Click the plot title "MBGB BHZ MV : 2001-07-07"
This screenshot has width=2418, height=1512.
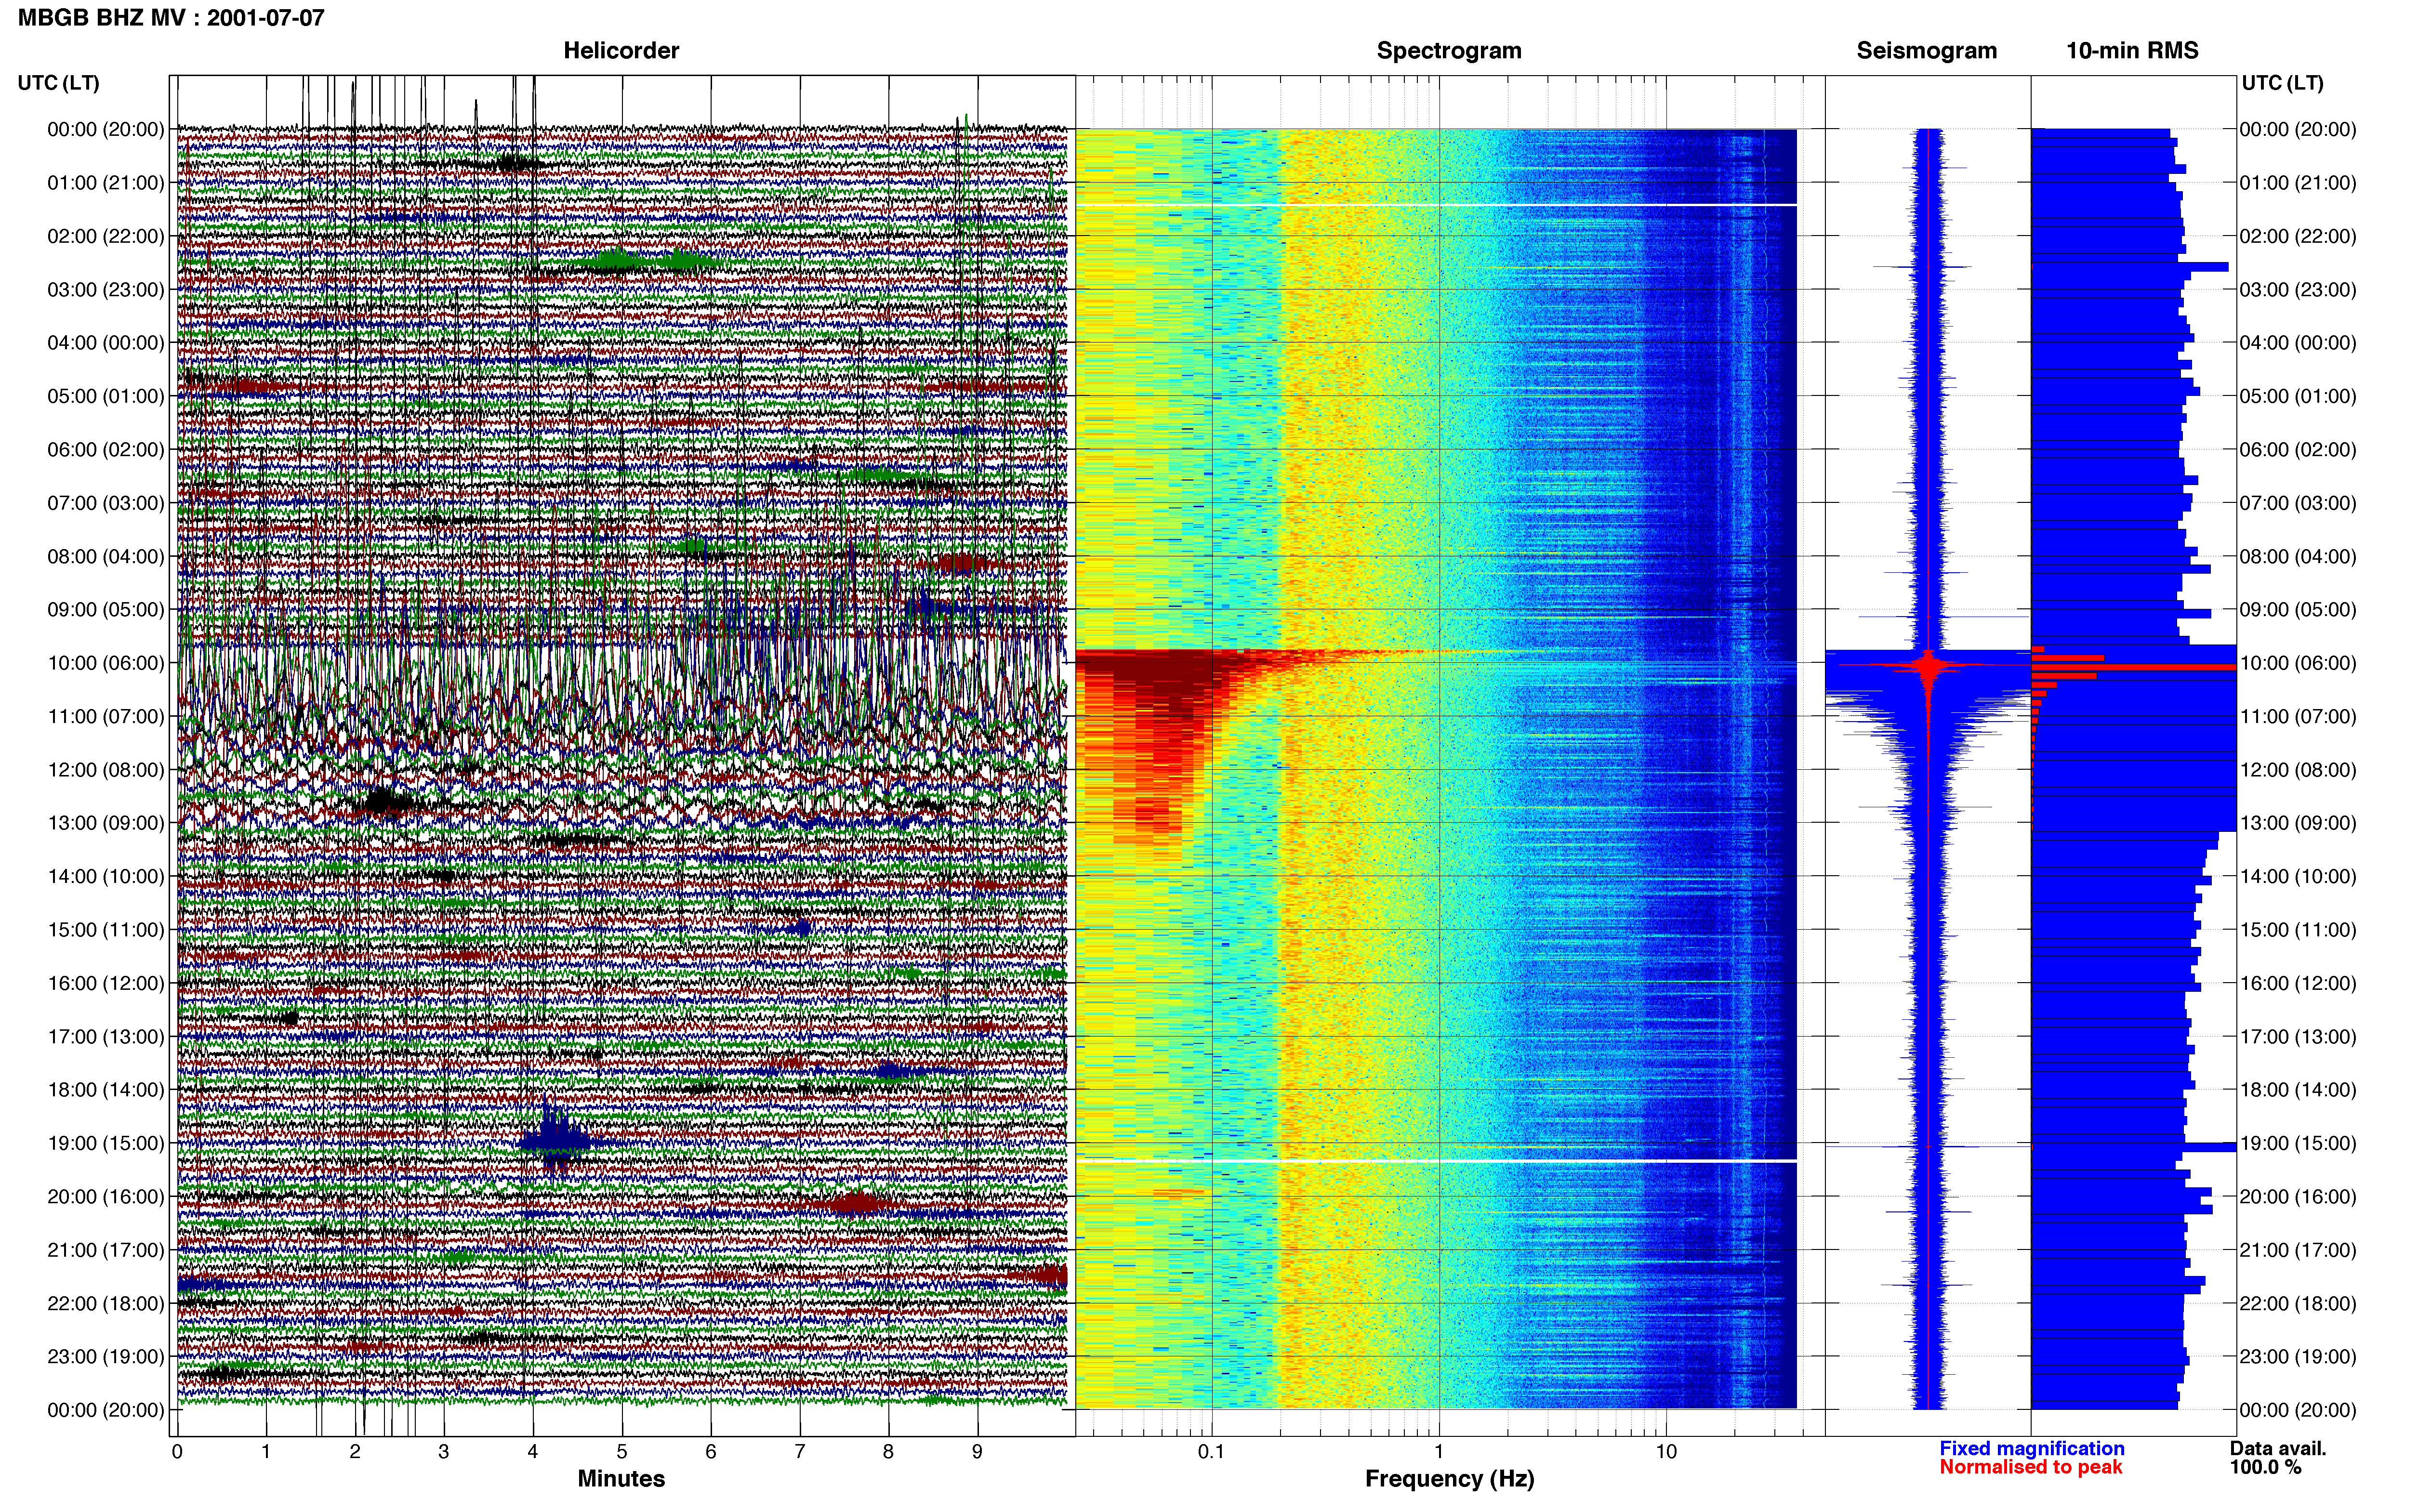click(171, 18)
